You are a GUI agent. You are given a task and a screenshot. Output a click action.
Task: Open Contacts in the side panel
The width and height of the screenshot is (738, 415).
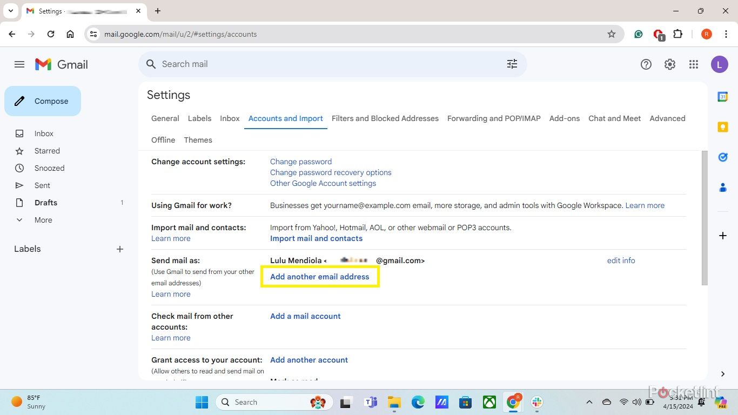(x=722, y=188)
